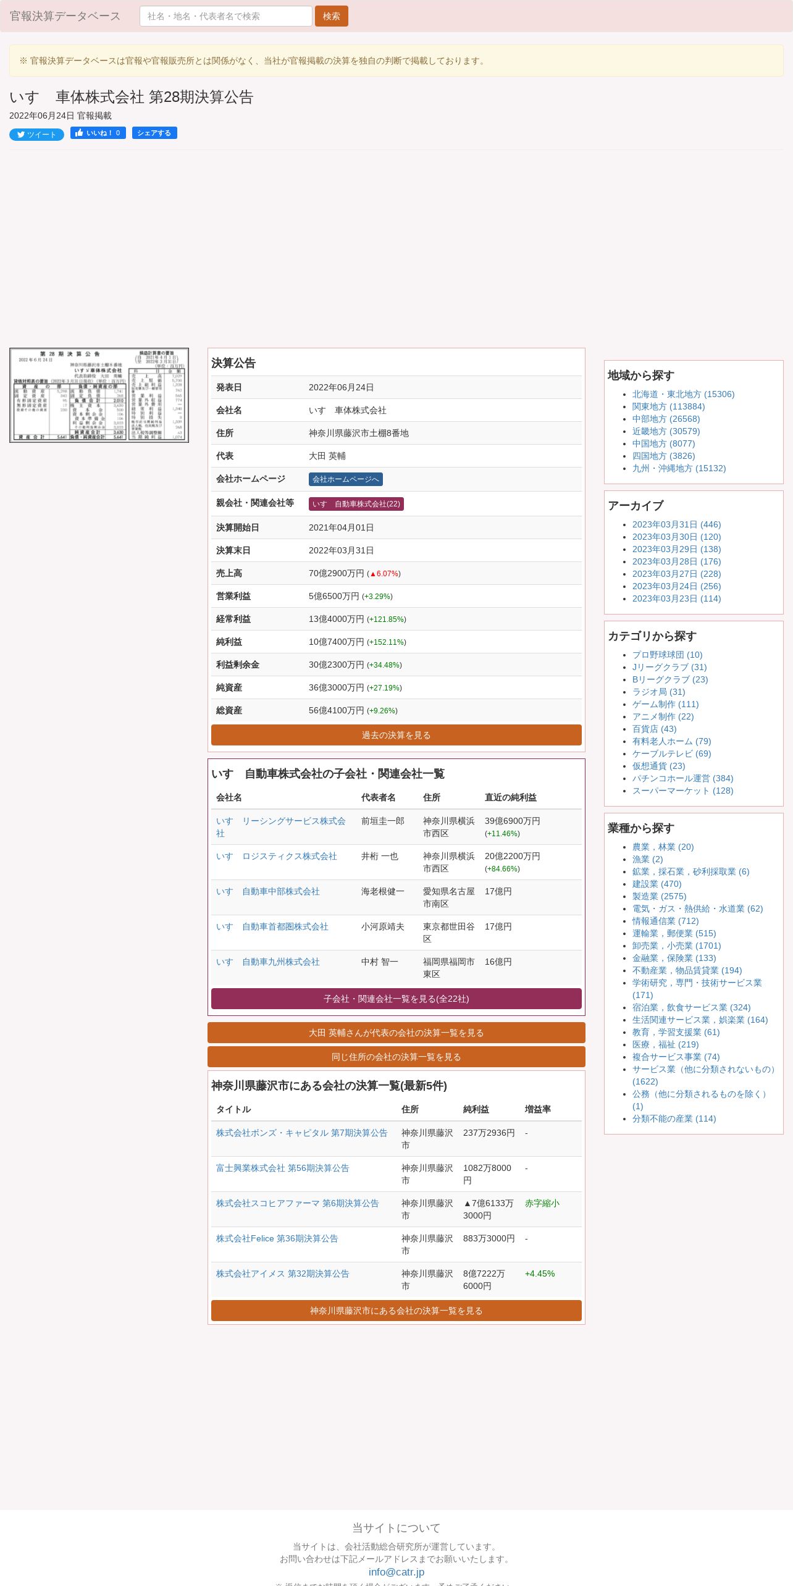Viewport: 793px width, 1586px height.
Task: Click the info@catr.jp email link
Action: pyautogui.click(x=396, y=1572)
